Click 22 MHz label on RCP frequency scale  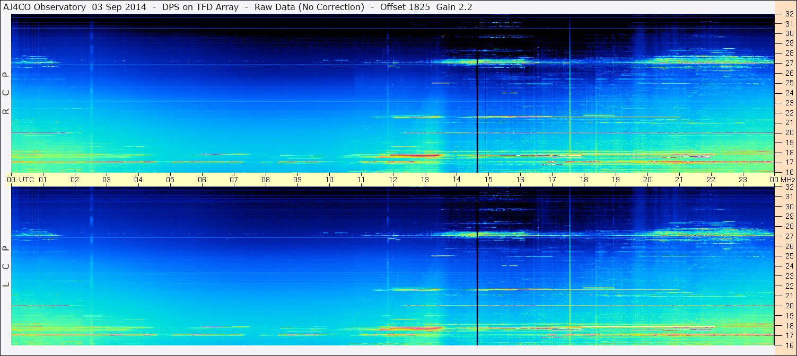click(x=789, y=113)
